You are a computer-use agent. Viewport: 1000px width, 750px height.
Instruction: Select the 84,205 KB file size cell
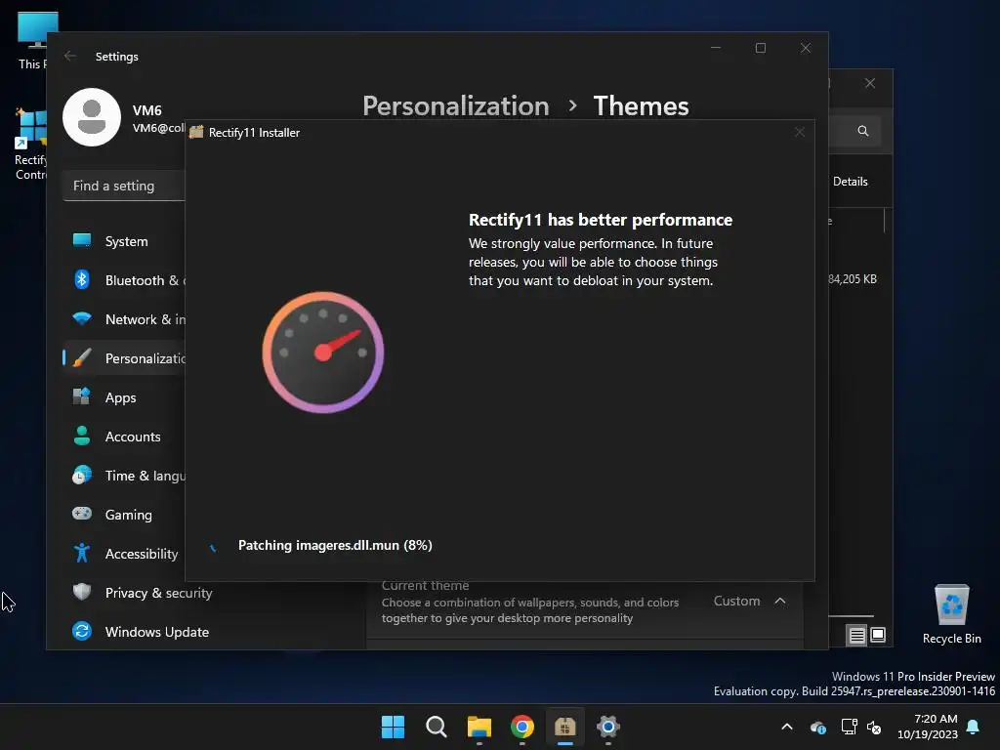coord(852,279)
